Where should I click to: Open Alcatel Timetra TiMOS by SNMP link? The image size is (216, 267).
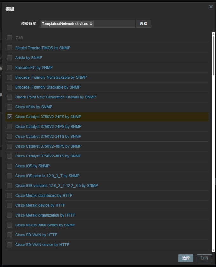click(43, 48)
